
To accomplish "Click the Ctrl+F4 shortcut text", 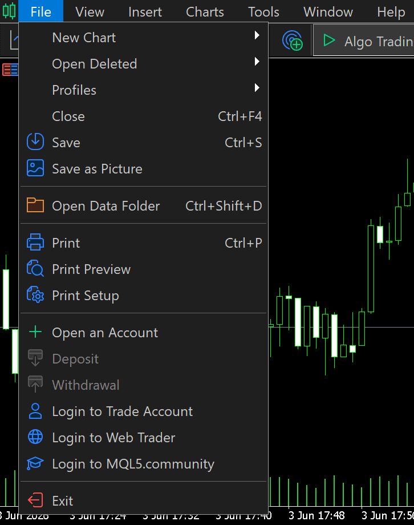I will tap(240, 116).
